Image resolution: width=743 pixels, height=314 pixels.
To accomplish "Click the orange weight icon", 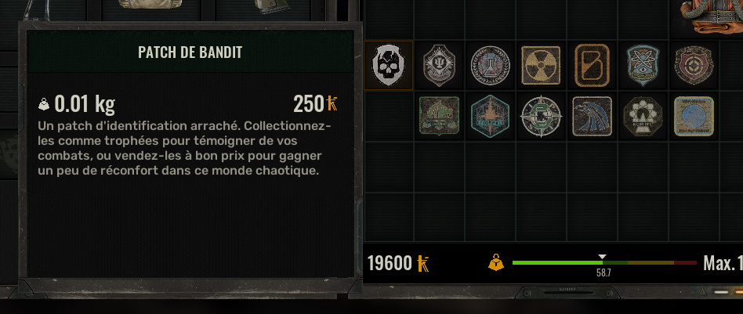I will pyautogui.click(x=495, y=262).
